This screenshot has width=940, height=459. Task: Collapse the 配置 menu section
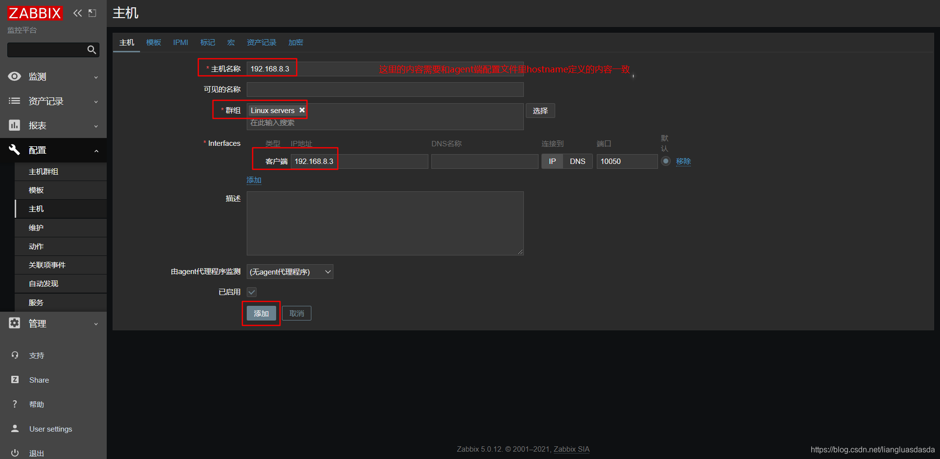point(96,151)
